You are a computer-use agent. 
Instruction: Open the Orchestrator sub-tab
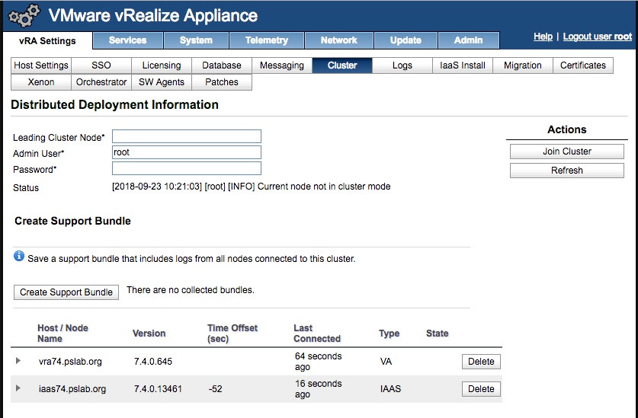101,82
